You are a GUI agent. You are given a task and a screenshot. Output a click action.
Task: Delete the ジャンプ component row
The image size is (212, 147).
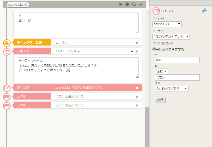137,88
